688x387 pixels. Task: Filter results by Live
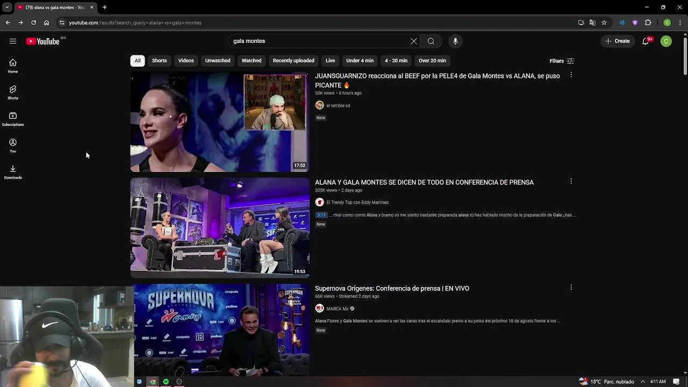331,61
